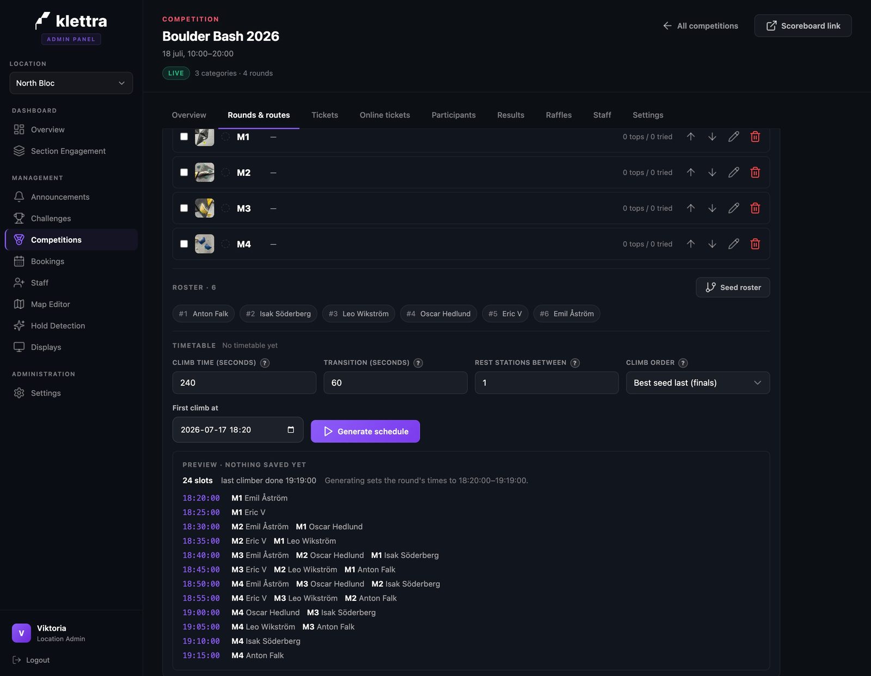
Task: Open Section Engagement in sidebar
Action: (71, 151)
